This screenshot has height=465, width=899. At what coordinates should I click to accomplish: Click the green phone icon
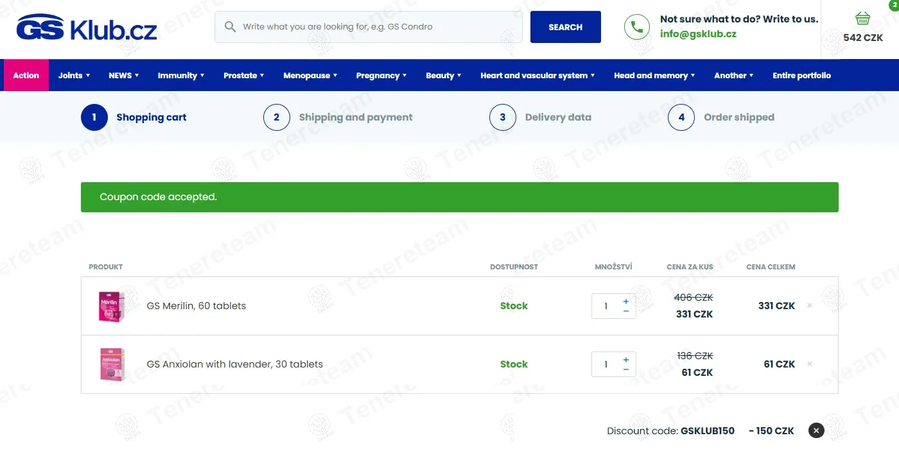[x=636, y=27]
